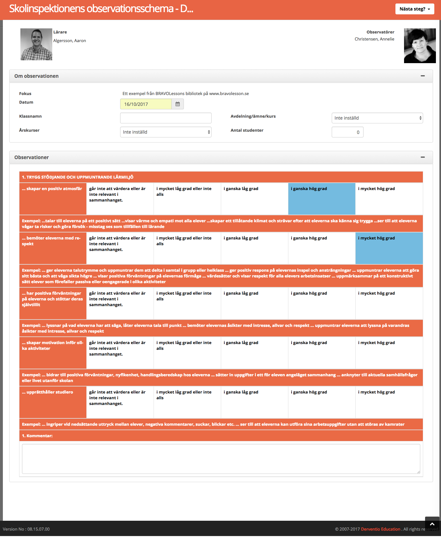Select 'i mycket hög grad' for skapar en positiv atmosfär
Screen dimensions: 441x537
389,199
